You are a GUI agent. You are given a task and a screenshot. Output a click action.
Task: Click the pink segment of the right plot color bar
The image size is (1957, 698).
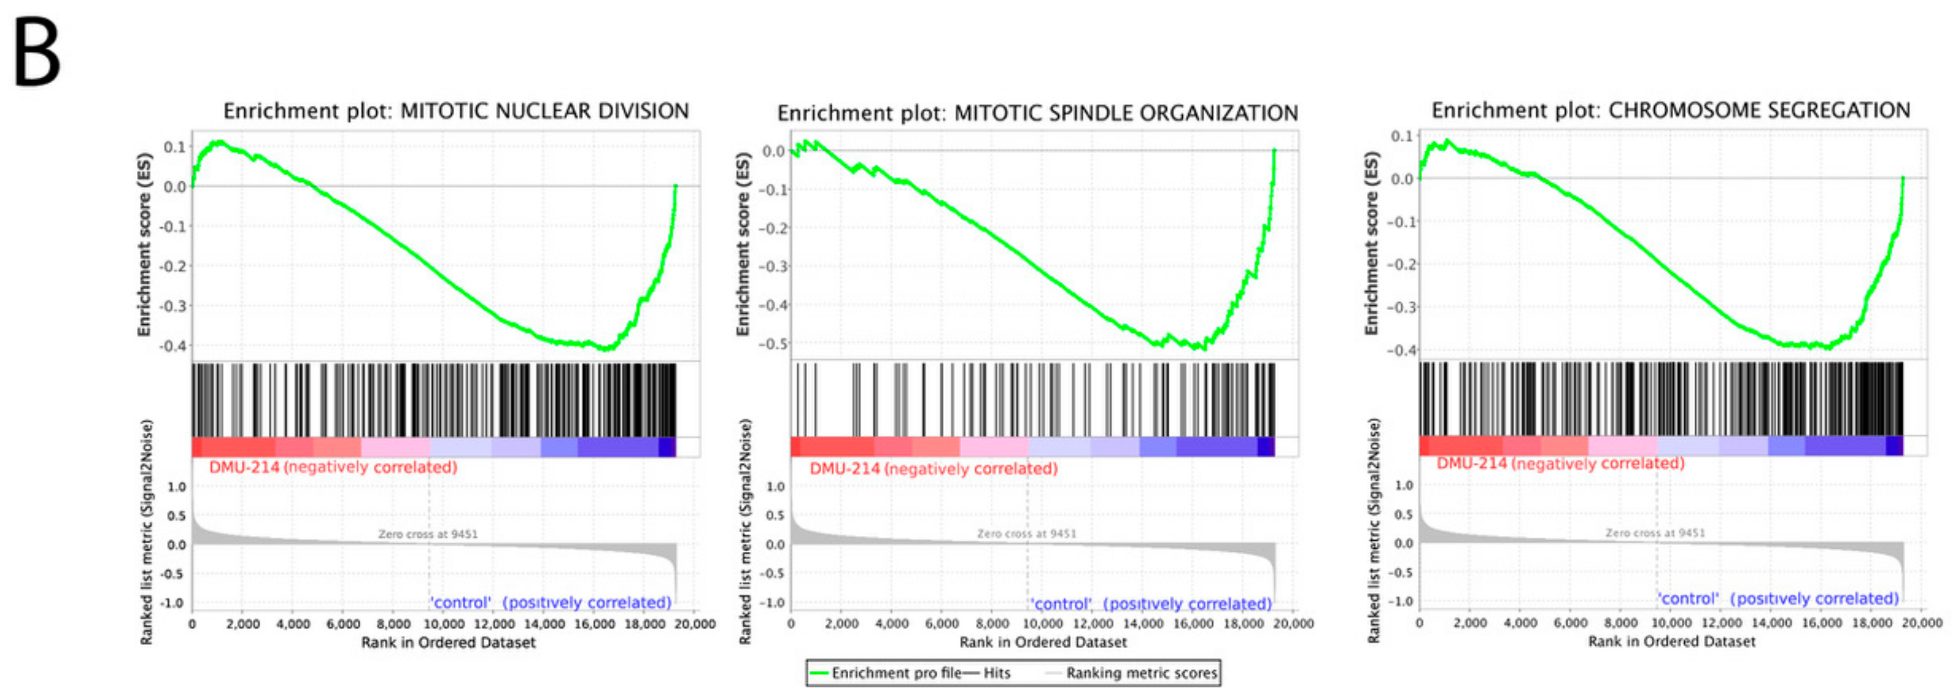[x=1622, y=446]
